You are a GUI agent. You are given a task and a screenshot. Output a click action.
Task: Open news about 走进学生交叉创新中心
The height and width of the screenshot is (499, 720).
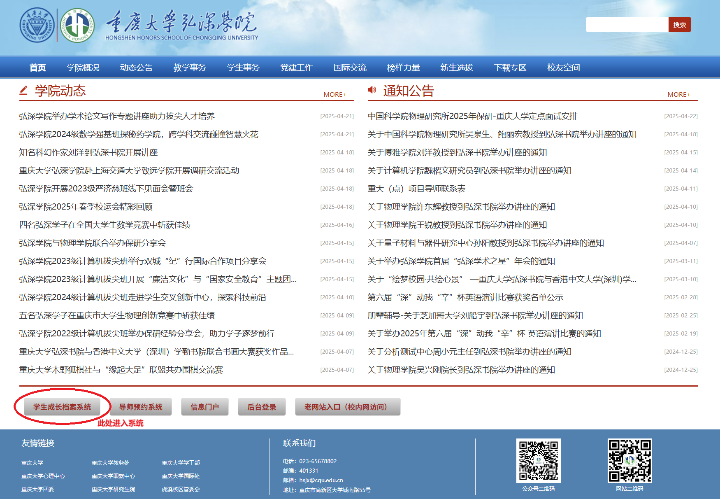pos(143,297)
